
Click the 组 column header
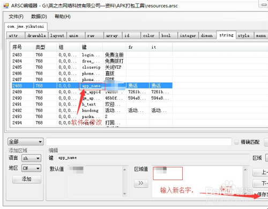click(x=68, y=47)
